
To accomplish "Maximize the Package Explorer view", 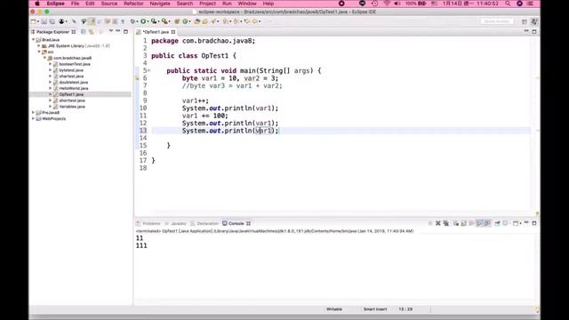I will click(x=126, y=32).
